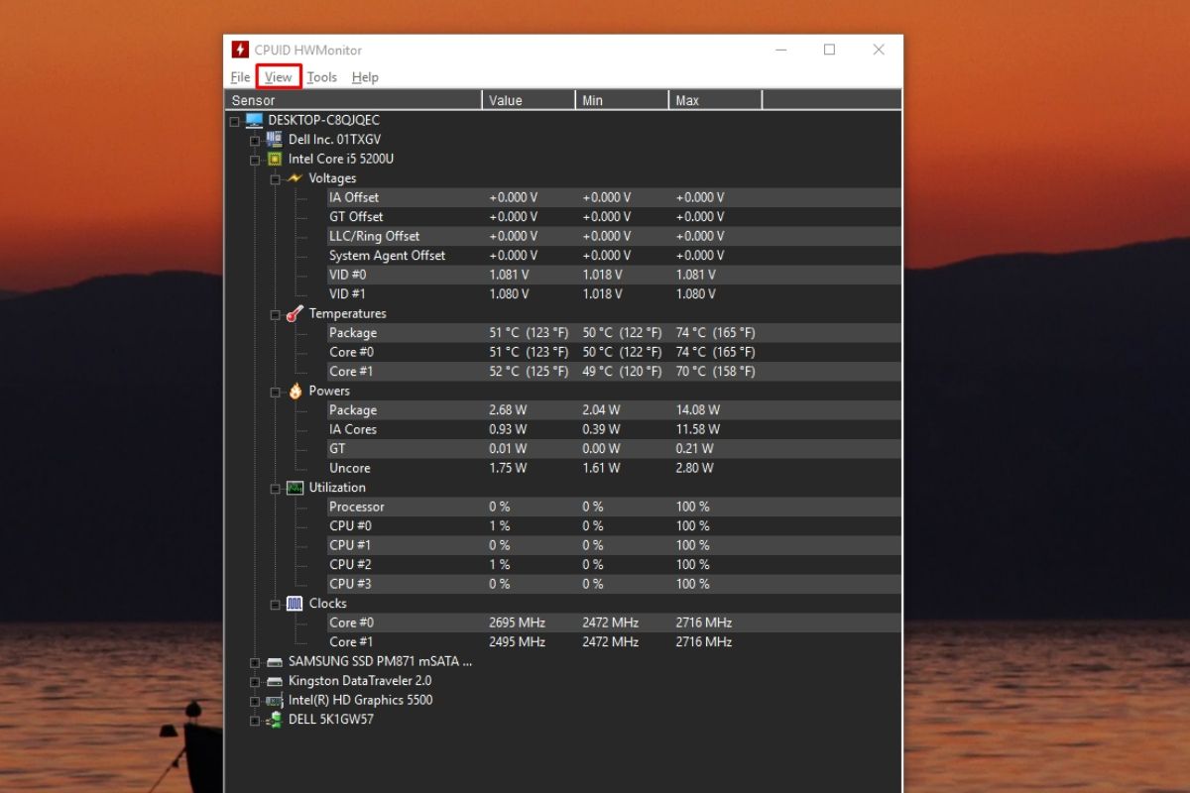Click the Sensor column header

pos(354,100)
